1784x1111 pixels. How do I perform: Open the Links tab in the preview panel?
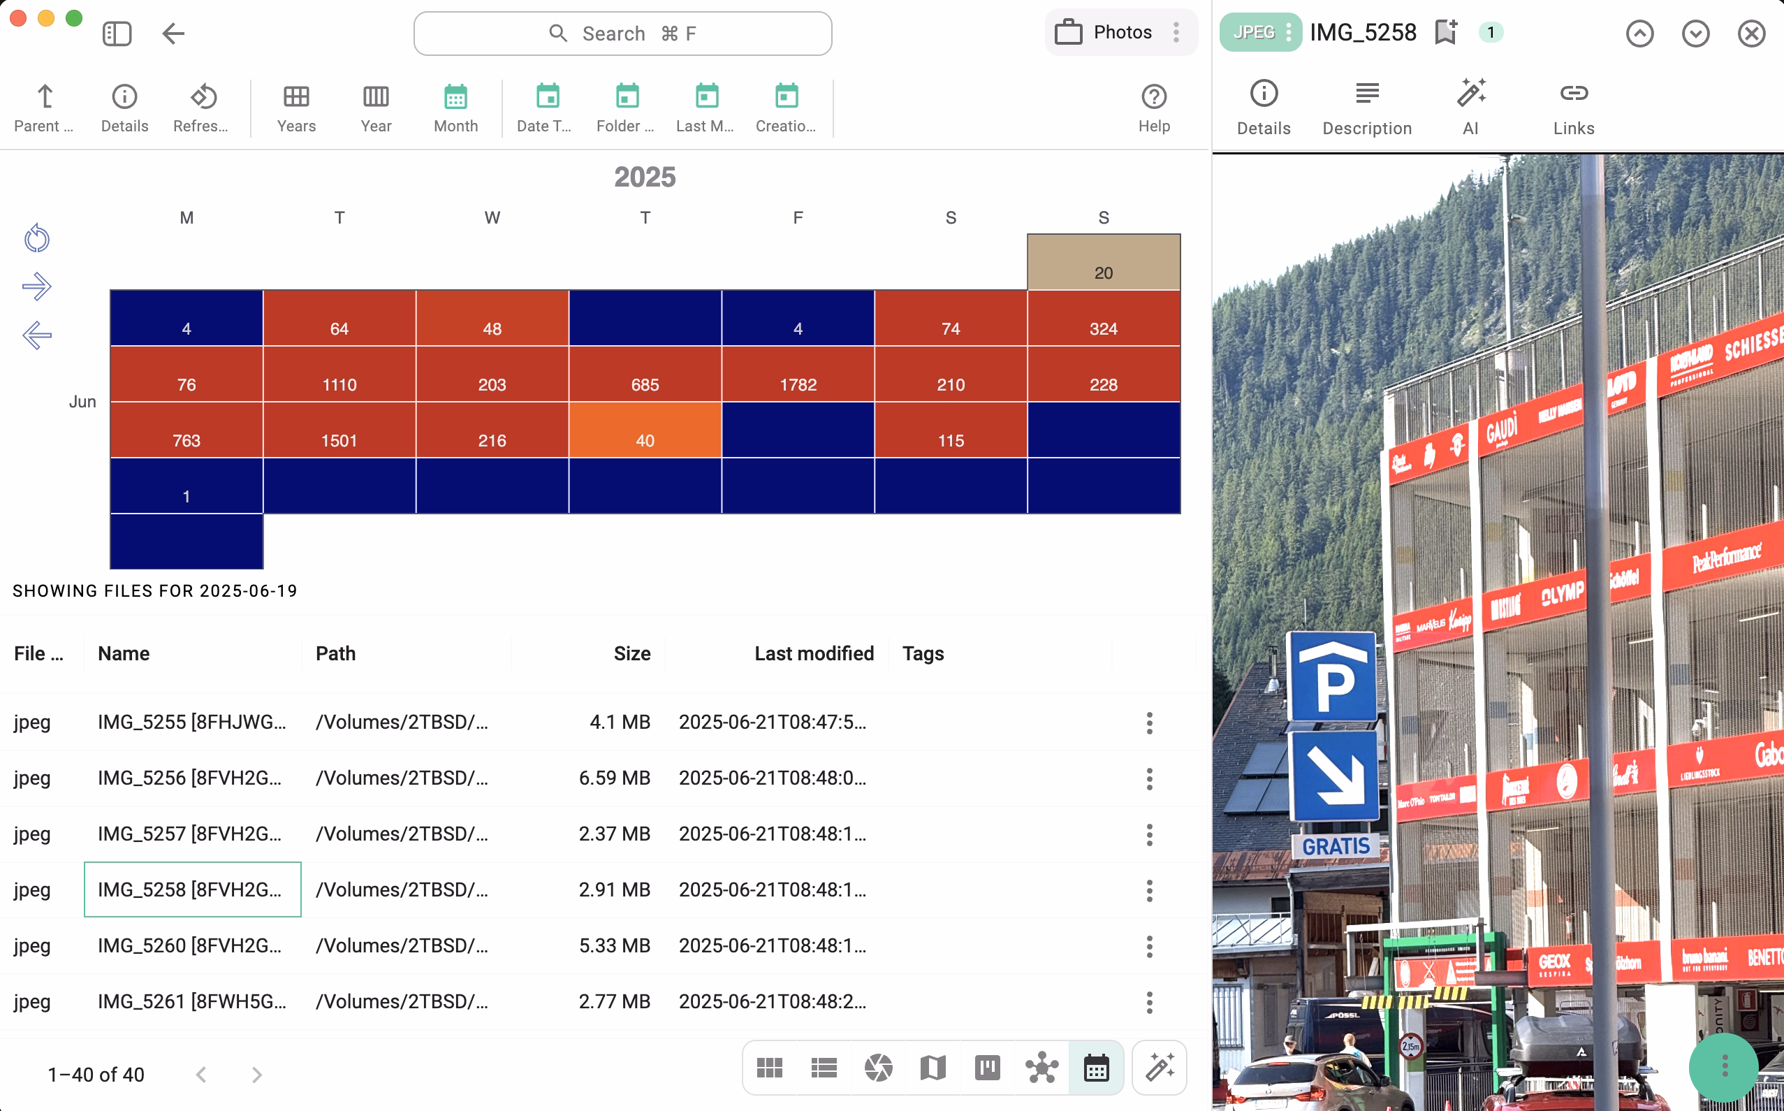click(1572, 106)
